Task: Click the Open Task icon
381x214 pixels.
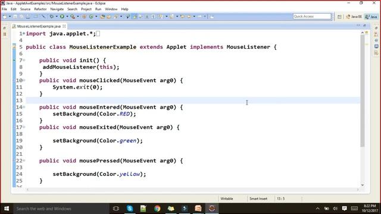Action: click(x=109, y=17)
